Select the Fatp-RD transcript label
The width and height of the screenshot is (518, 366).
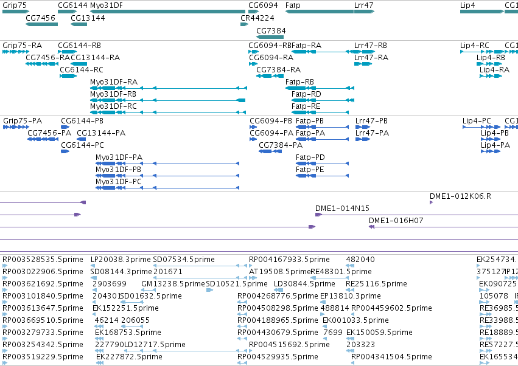click(x=306, y=94)
